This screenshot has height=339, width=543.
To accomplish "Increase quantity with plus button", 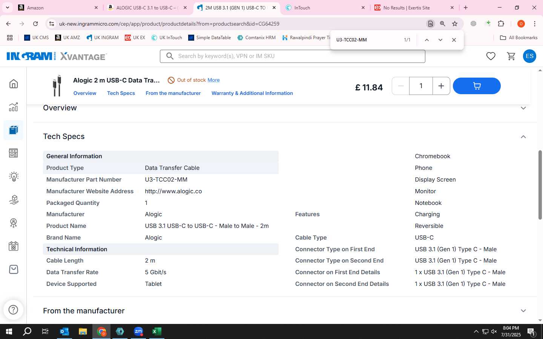I will click(x=441, y=86).
